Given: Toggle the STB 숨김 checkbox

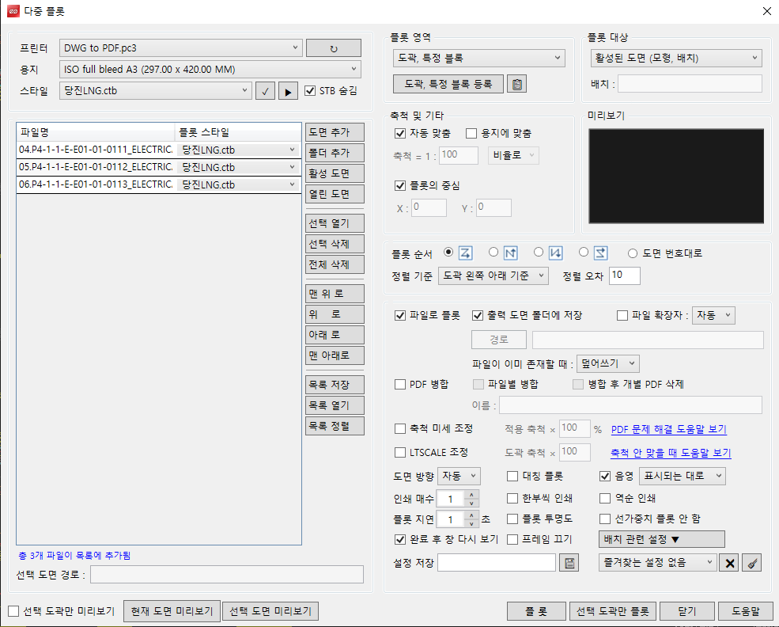Looking at the screenshot, I should (310, 90).
